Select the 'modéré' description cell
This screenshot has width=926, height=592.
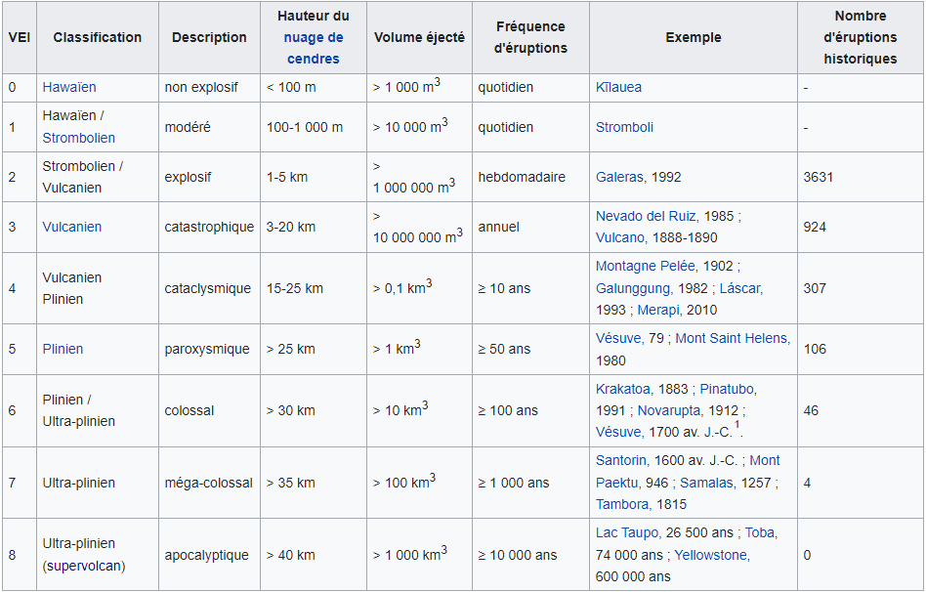(x=209, y=127)
